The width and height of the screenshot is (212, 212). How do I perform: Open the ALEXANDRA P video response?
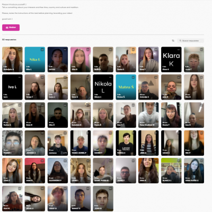[x=58, y=171]
